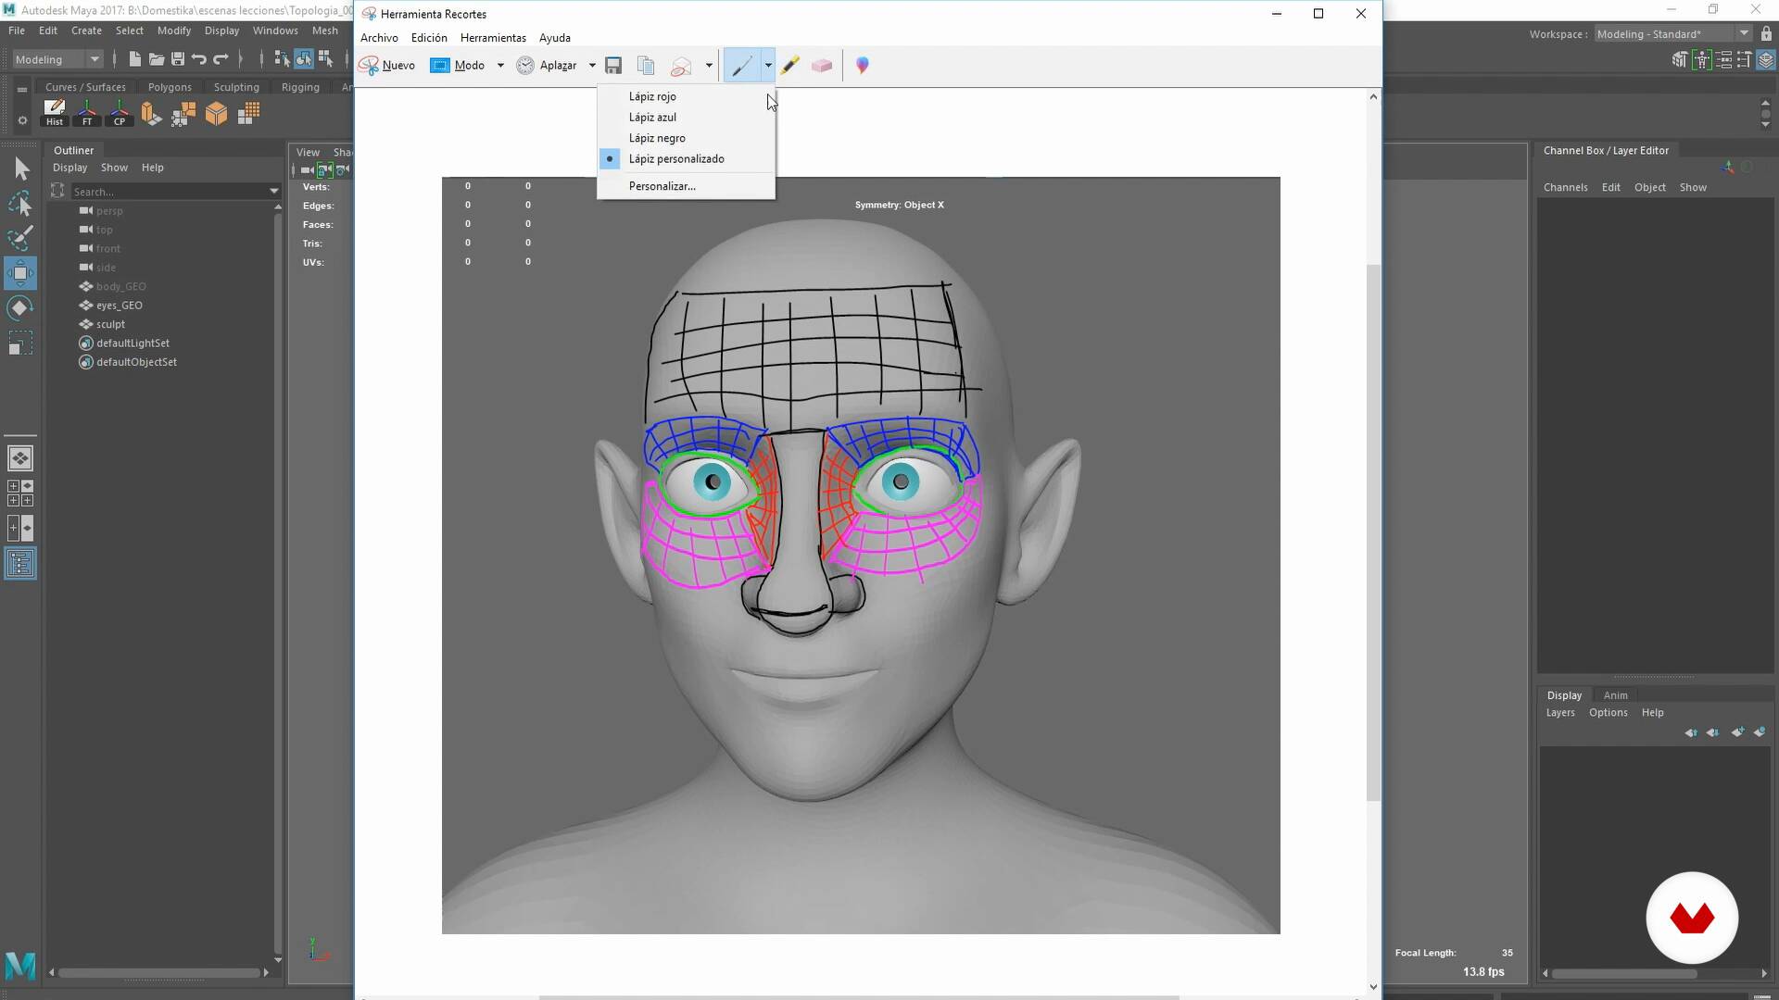1779x1000 pixels.
Task: Select the arrow Select tool
Action: (x=20, y=169)
